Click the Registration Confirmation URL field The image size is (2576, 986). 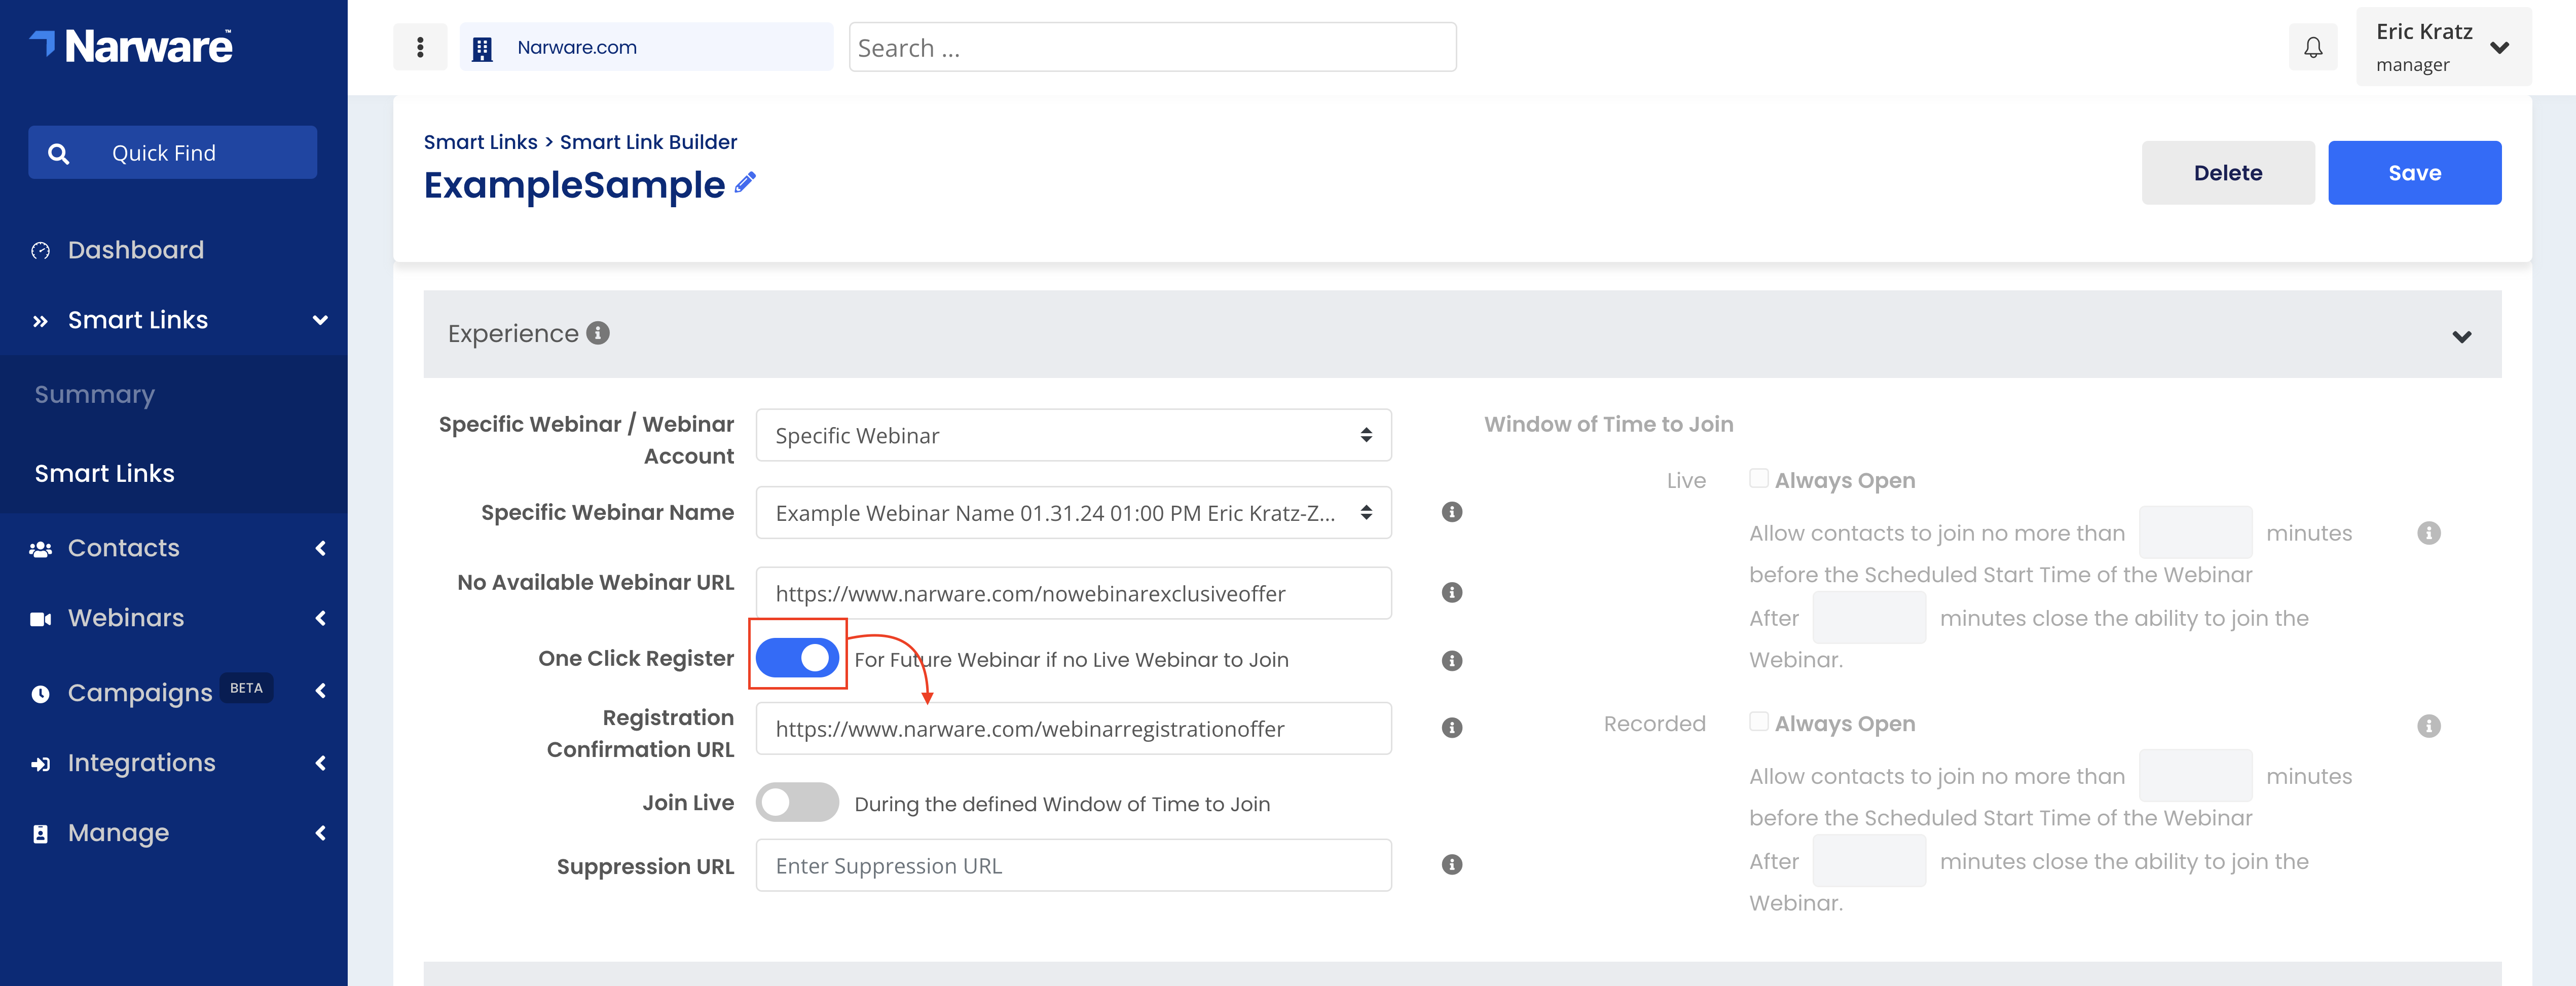(1073, 728)
